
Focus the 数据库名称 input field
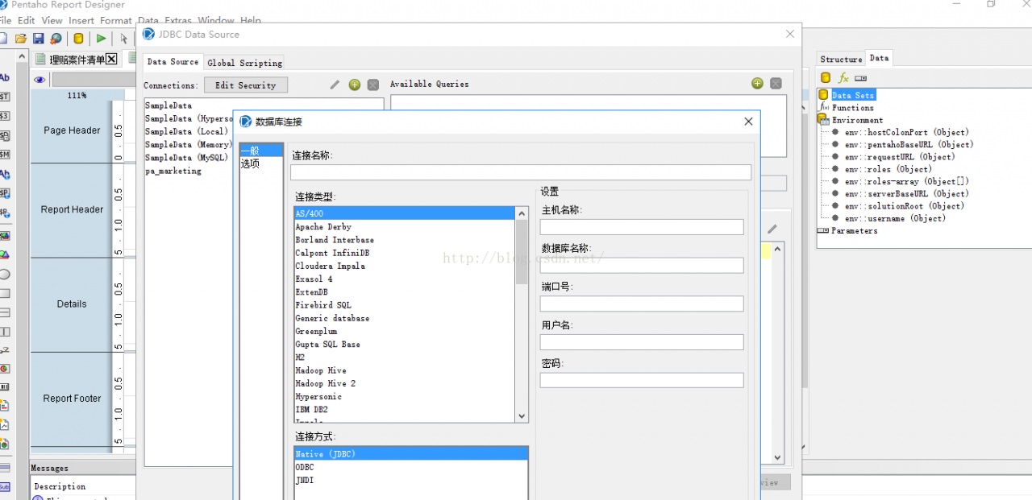[642, 266]
